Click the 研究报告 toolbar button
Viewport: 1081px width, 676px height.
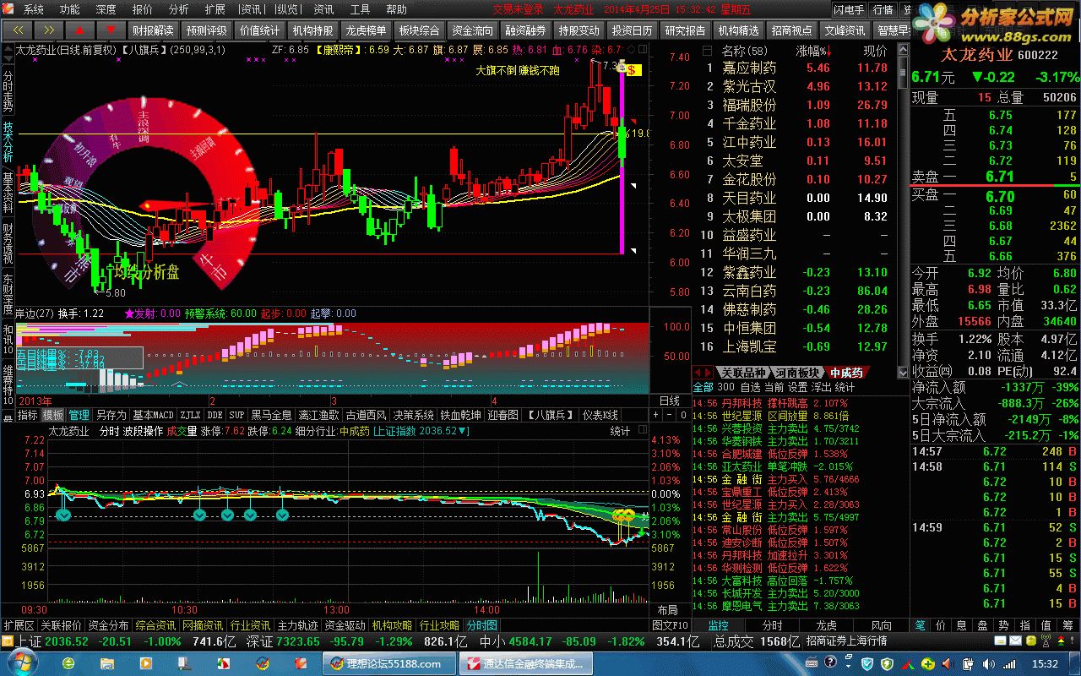tap(685, 30)
